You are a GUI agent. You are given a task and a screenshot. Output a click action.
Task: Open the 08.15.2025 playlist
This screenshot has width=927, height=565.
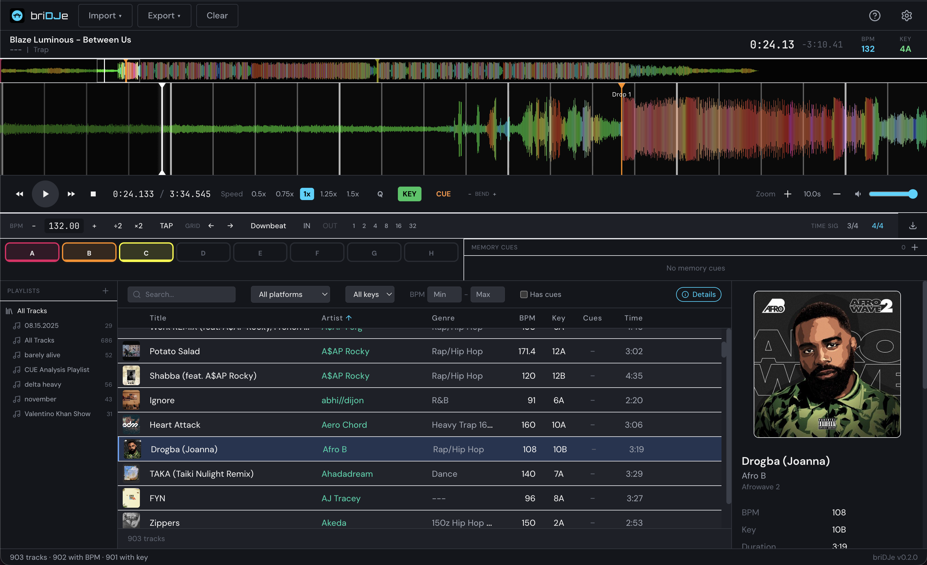[41, 325]
